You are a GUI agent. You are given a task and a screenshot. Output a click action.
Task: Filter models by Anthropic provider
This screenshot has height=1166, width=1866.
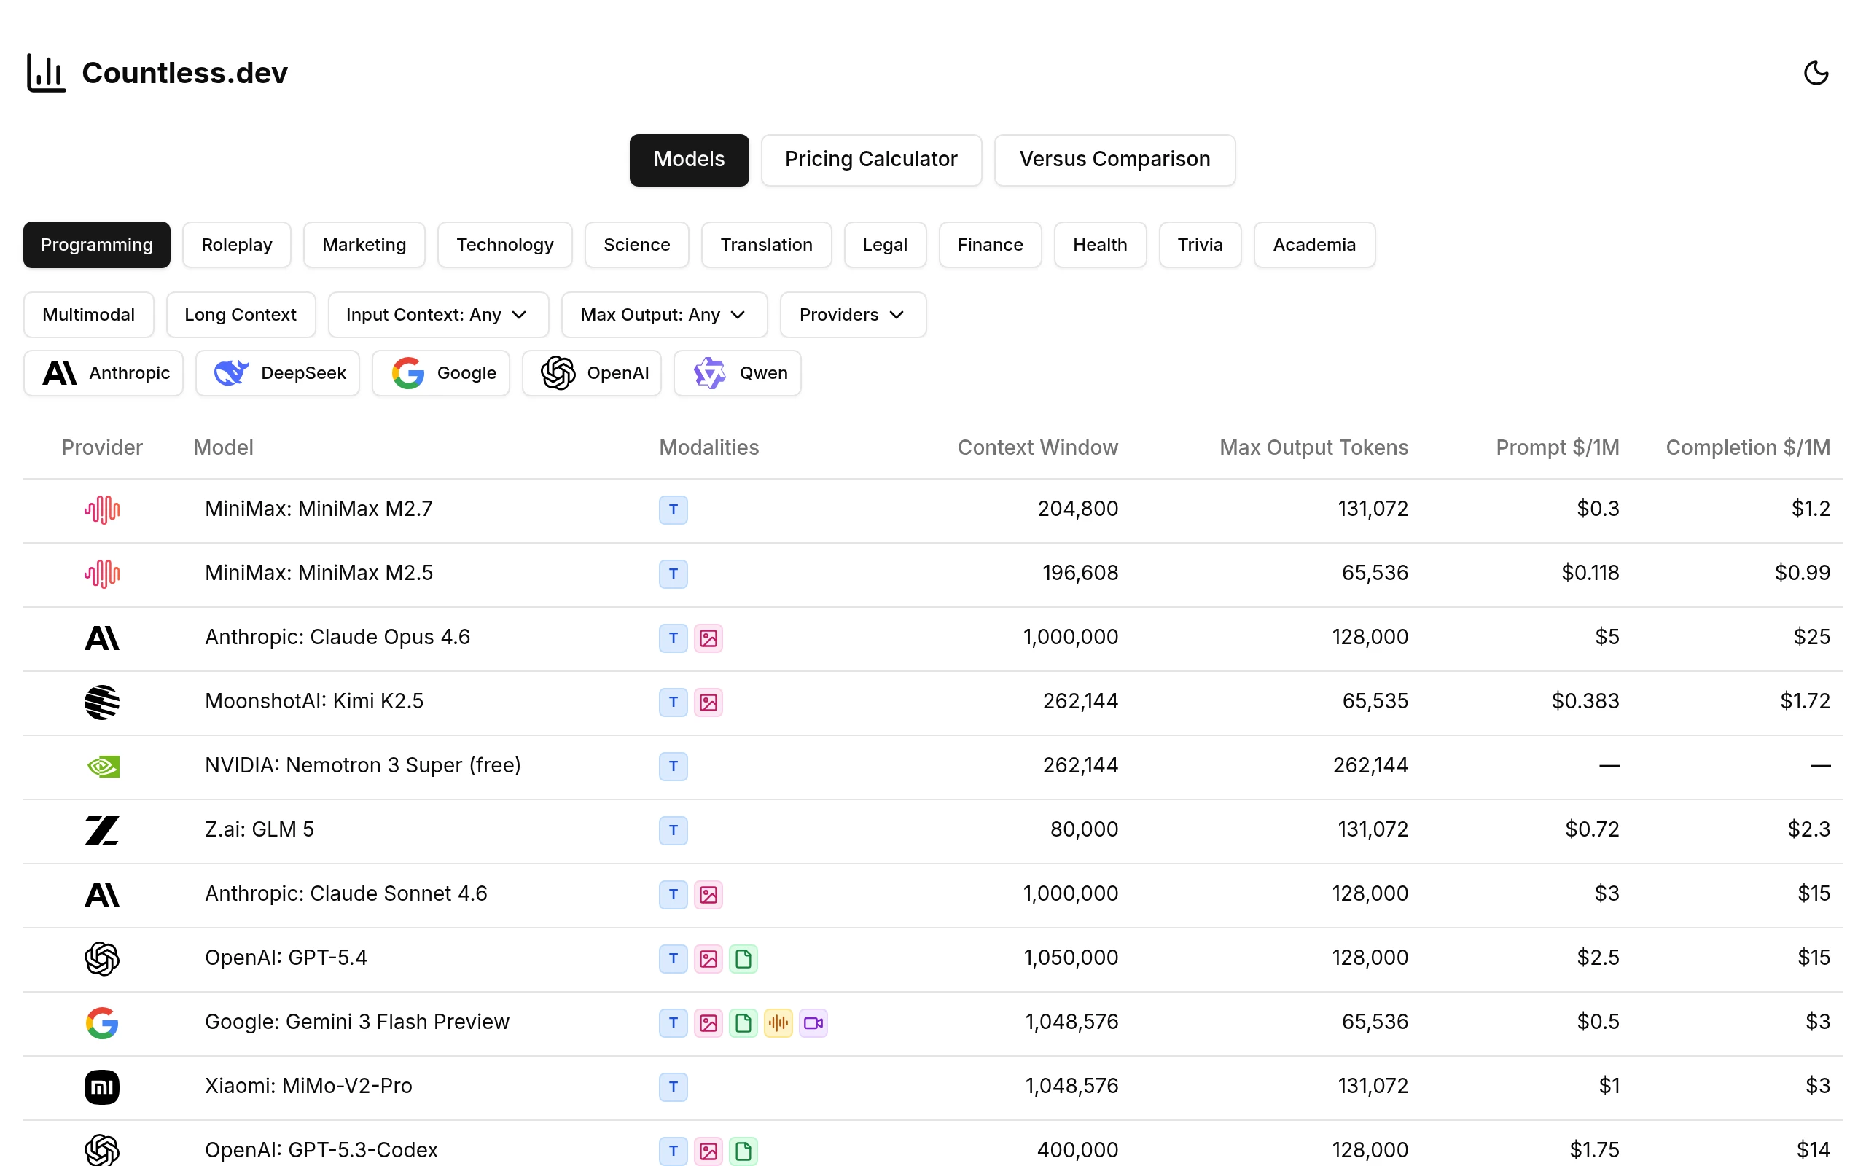104,373
